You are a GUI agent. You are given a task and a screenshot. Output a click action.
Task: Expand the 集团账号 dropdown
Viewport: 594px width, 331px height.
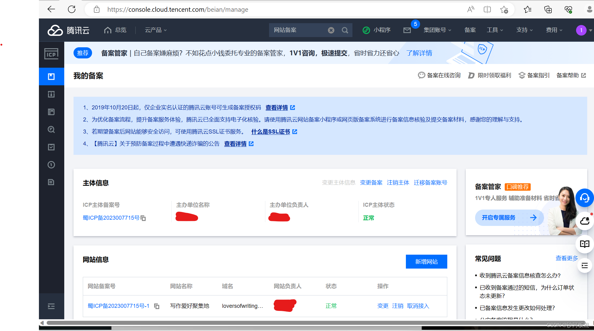click(437, 30)
